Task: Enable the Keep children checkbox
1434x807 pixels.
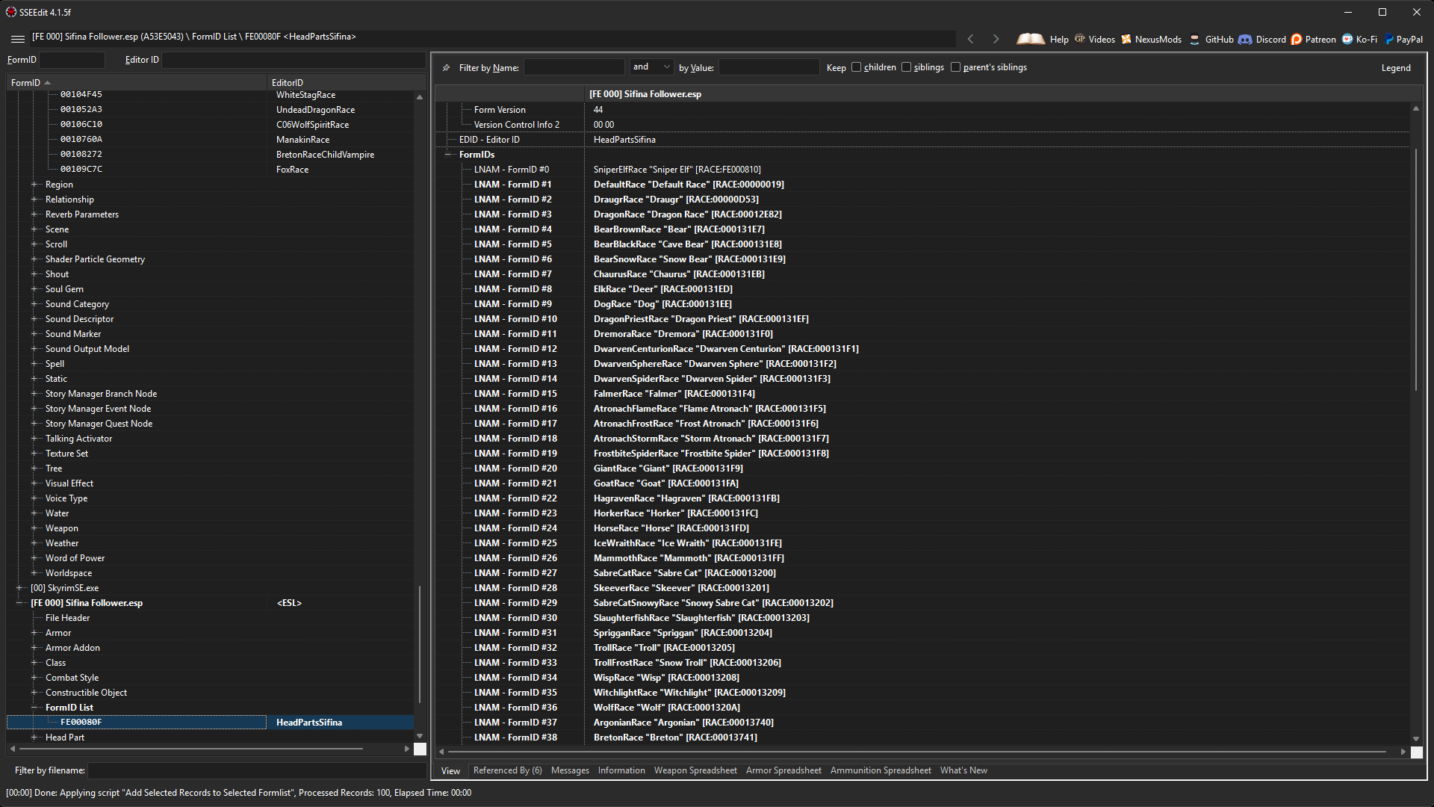Action: tap(857, 67)
